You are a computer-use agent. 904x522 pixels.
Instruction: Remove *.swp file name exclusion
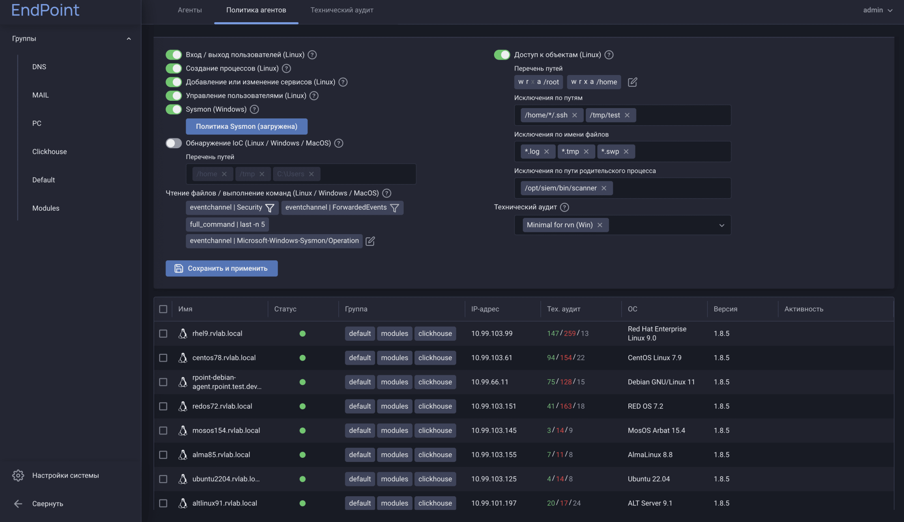pos(626,151)
